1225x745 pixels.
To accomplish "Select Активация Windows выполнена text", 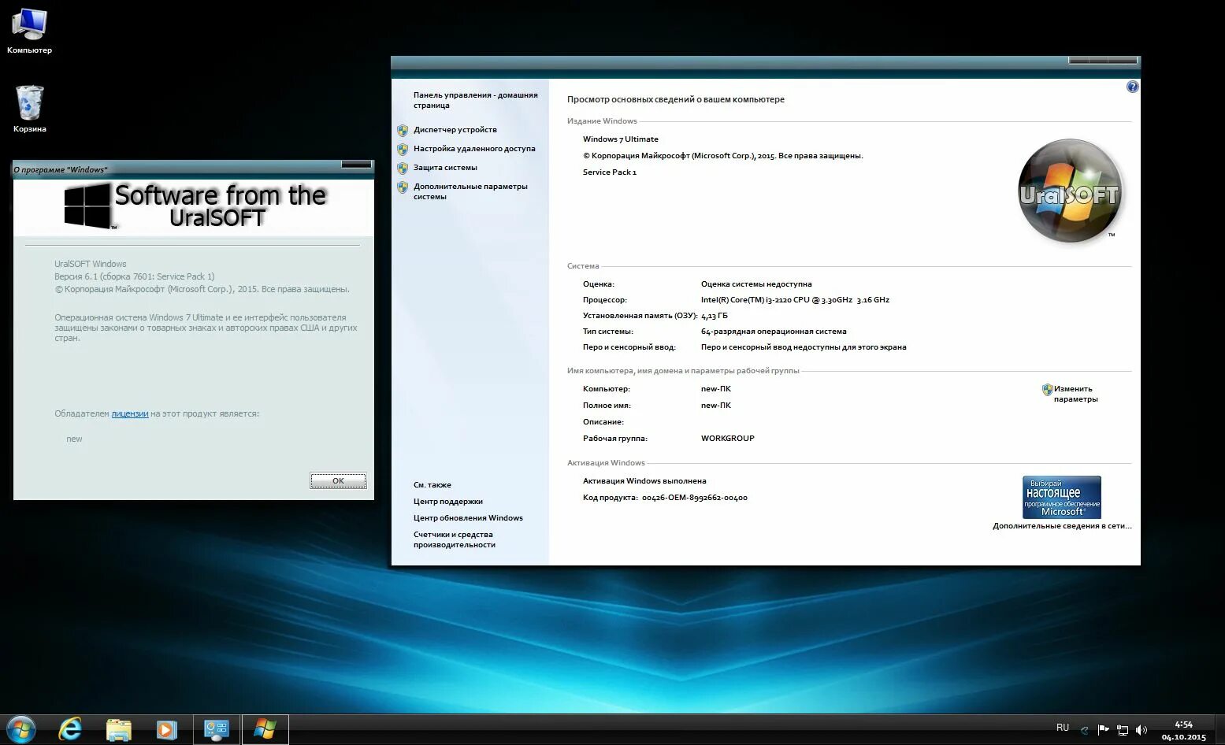I will [x=644, y=481].
